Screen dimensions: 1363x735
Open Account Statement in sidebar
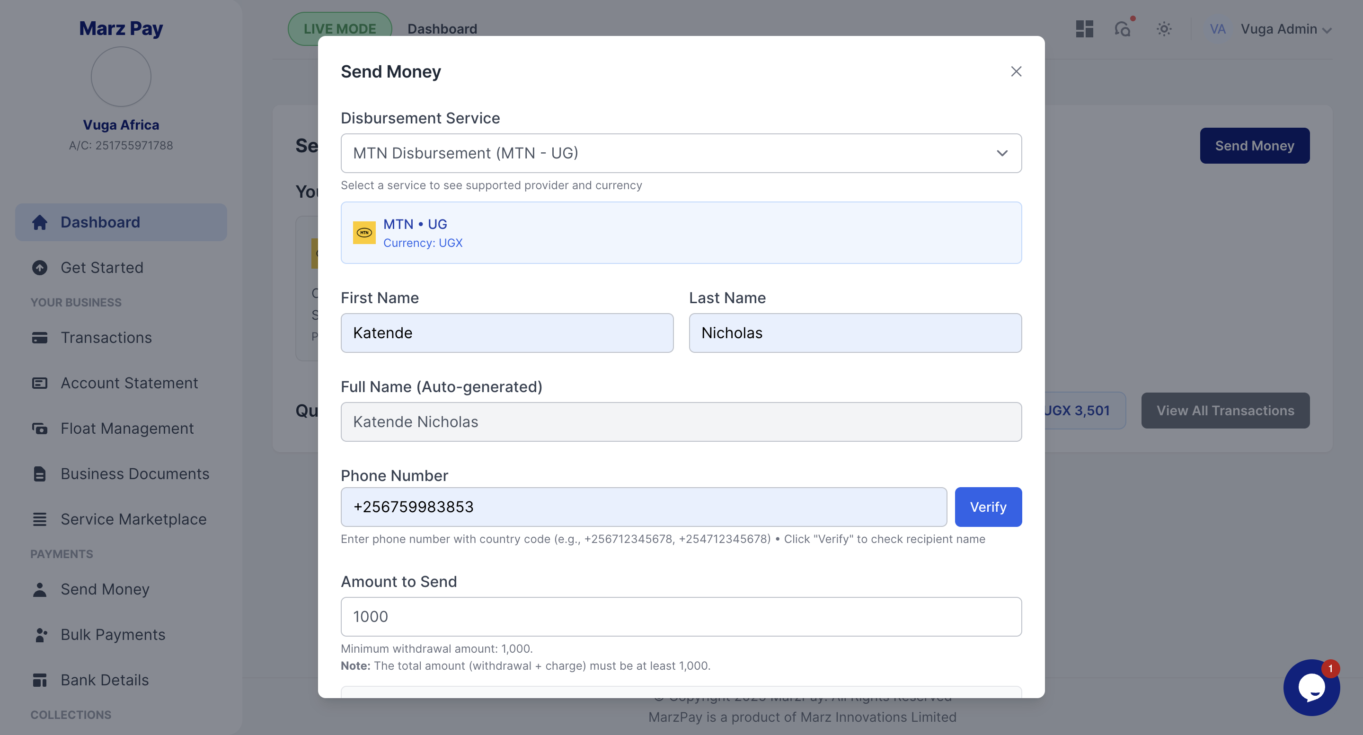coord(121,383)
